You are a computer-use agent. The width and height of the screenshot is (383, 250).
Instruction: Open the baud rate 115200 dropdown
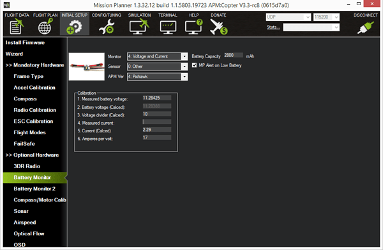click(326, 17)
